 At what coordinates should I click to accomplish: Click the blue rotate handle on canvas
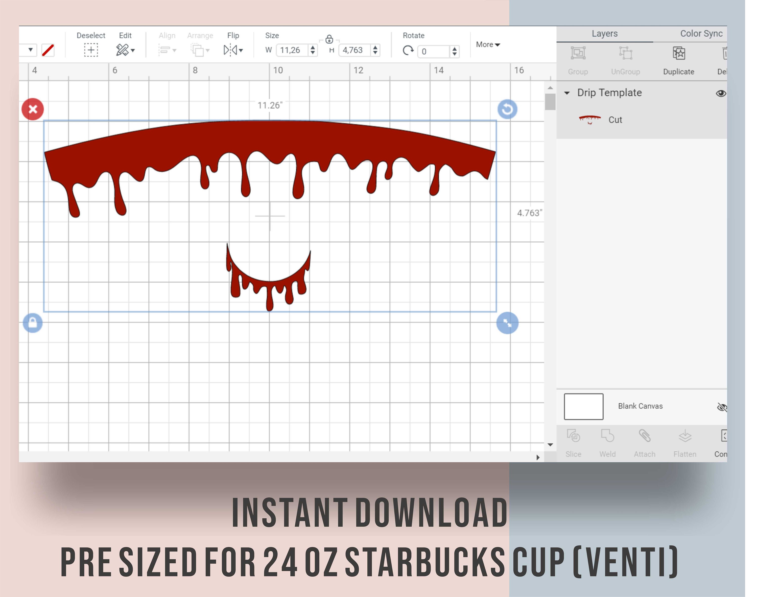507,109
